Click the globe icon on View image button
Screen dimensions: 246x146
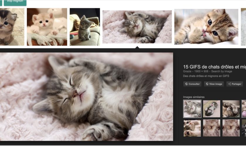point(207,84)
